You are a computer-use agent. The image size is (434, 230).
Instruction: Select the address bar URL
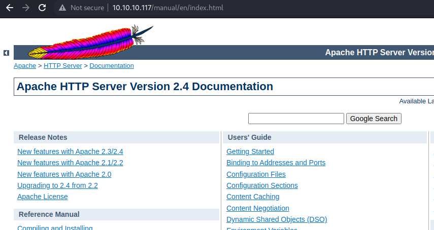(168, 8)
